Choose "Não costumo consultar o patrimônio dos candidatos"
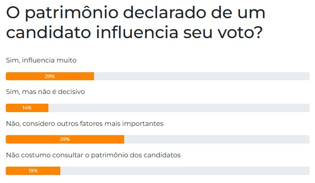This screenshot has width=315, height=183. [x=93, y=155]
